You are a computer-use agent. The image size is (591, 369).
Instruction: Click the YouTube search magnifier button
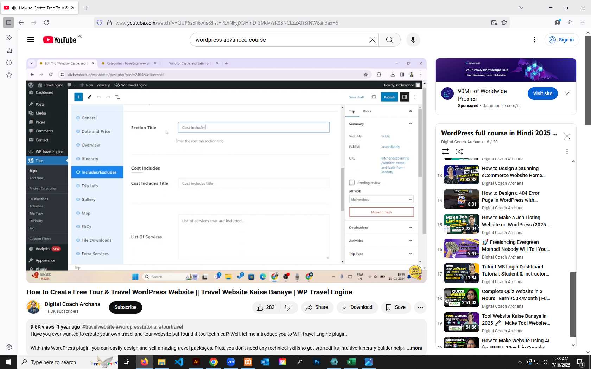[389, 40]
